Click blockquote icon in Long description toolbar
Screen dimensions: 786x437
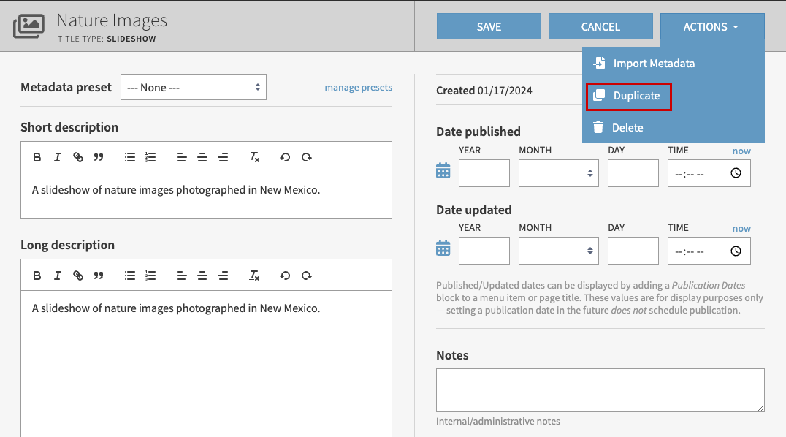tap(99, 275)
